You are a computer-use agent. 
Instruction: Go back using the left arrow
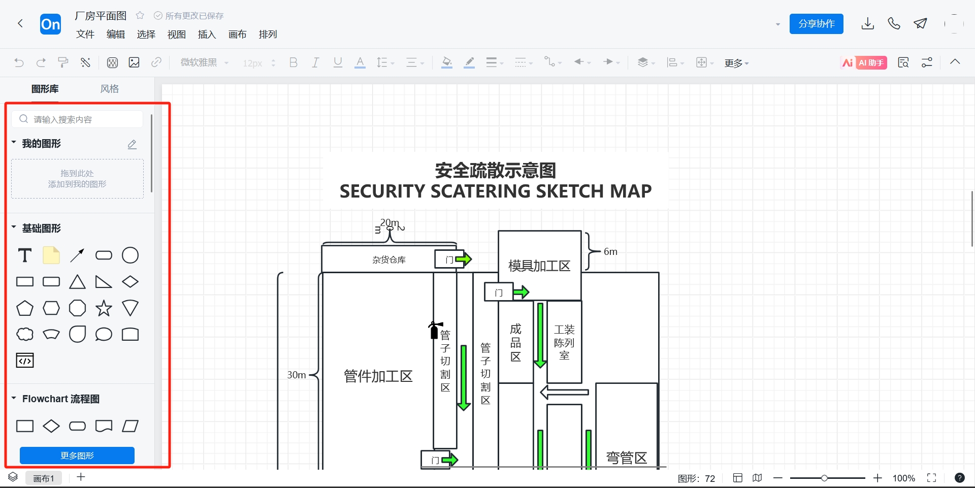pos(20,23)
